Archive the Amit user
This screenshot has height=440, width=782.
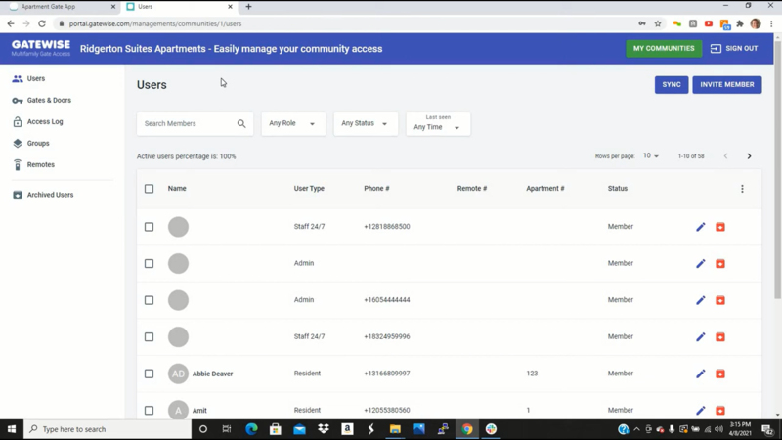click(x=720, y=411)
